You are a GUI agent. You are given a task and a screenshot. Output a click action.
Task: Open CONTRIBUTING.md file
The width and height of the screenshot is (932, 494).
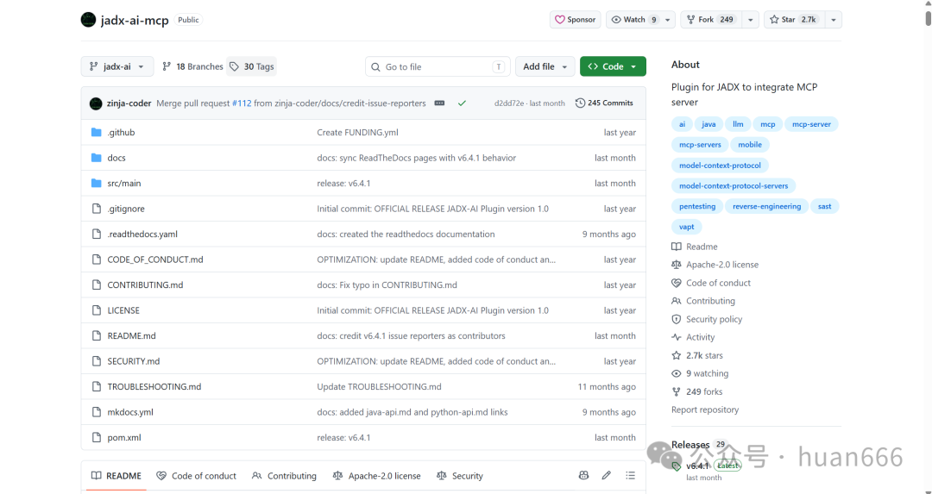(145, 285)
